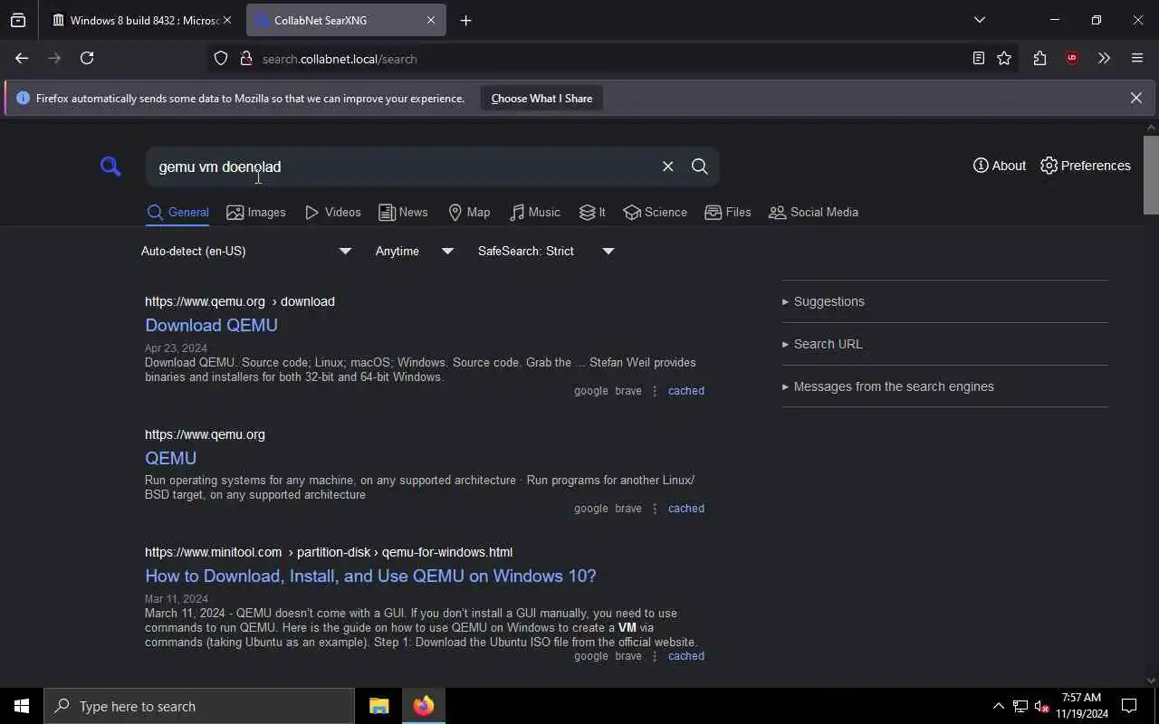Switch to the It tab

(592, 212)
